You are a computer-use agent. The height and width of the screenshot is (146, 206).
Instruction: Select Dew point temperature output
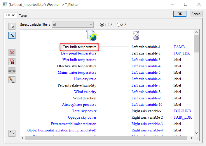78,53
